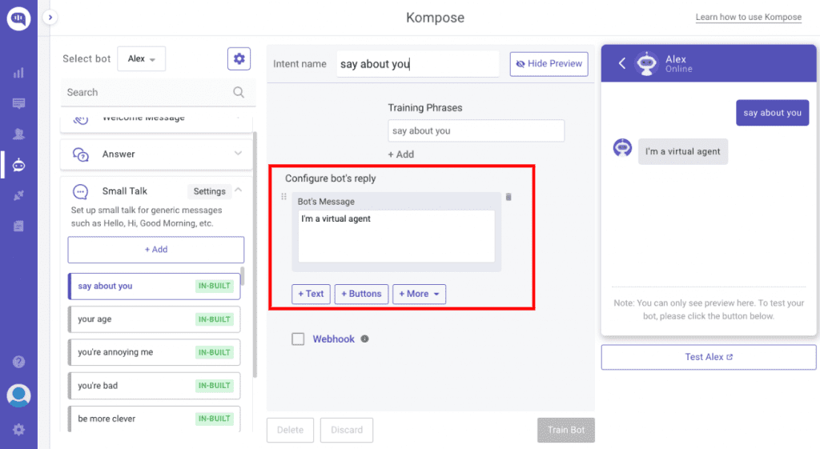820x449 pixels.
Task: Click the bot avatar next to the preview reply
Action: coord(622,148)
